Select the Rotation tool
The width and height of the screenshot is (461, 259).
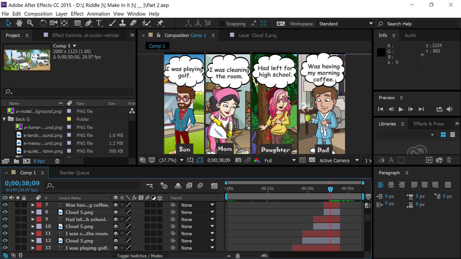click(43, 23)
